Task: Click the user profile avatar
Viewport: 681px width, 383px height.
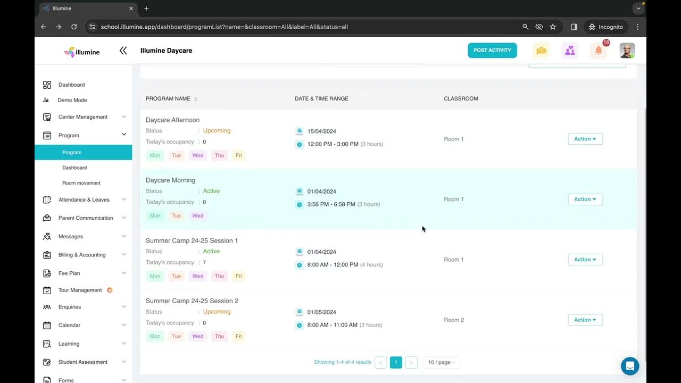Action: (x=627, y=51)
